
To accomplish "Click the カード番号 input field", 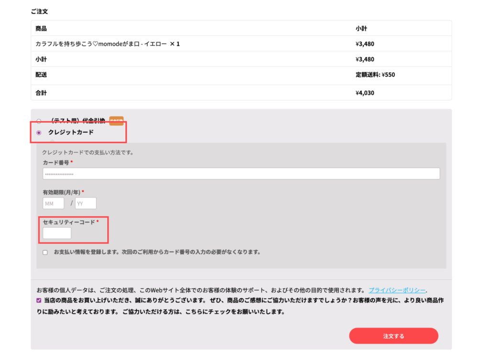I will click(x=241, y=173).
